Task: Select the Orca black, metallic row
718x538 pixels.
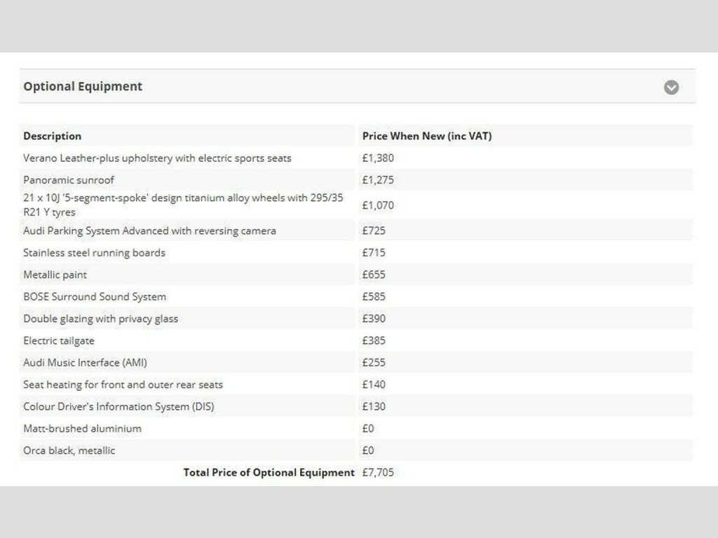Action: 69,450
